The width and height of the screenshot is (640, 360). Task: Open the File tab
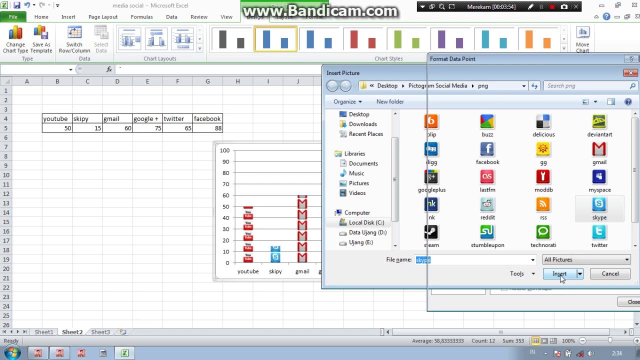point(13,16)
